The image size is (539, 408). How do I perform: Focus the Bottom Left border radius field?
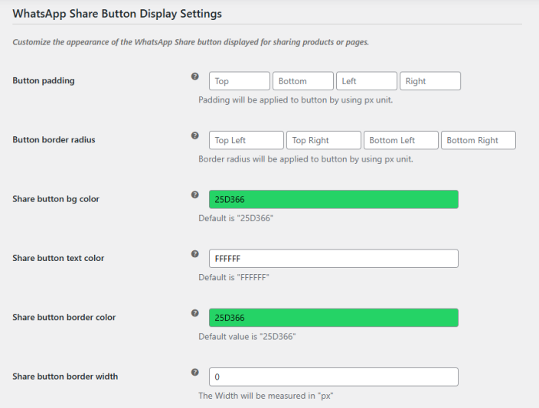401,140
